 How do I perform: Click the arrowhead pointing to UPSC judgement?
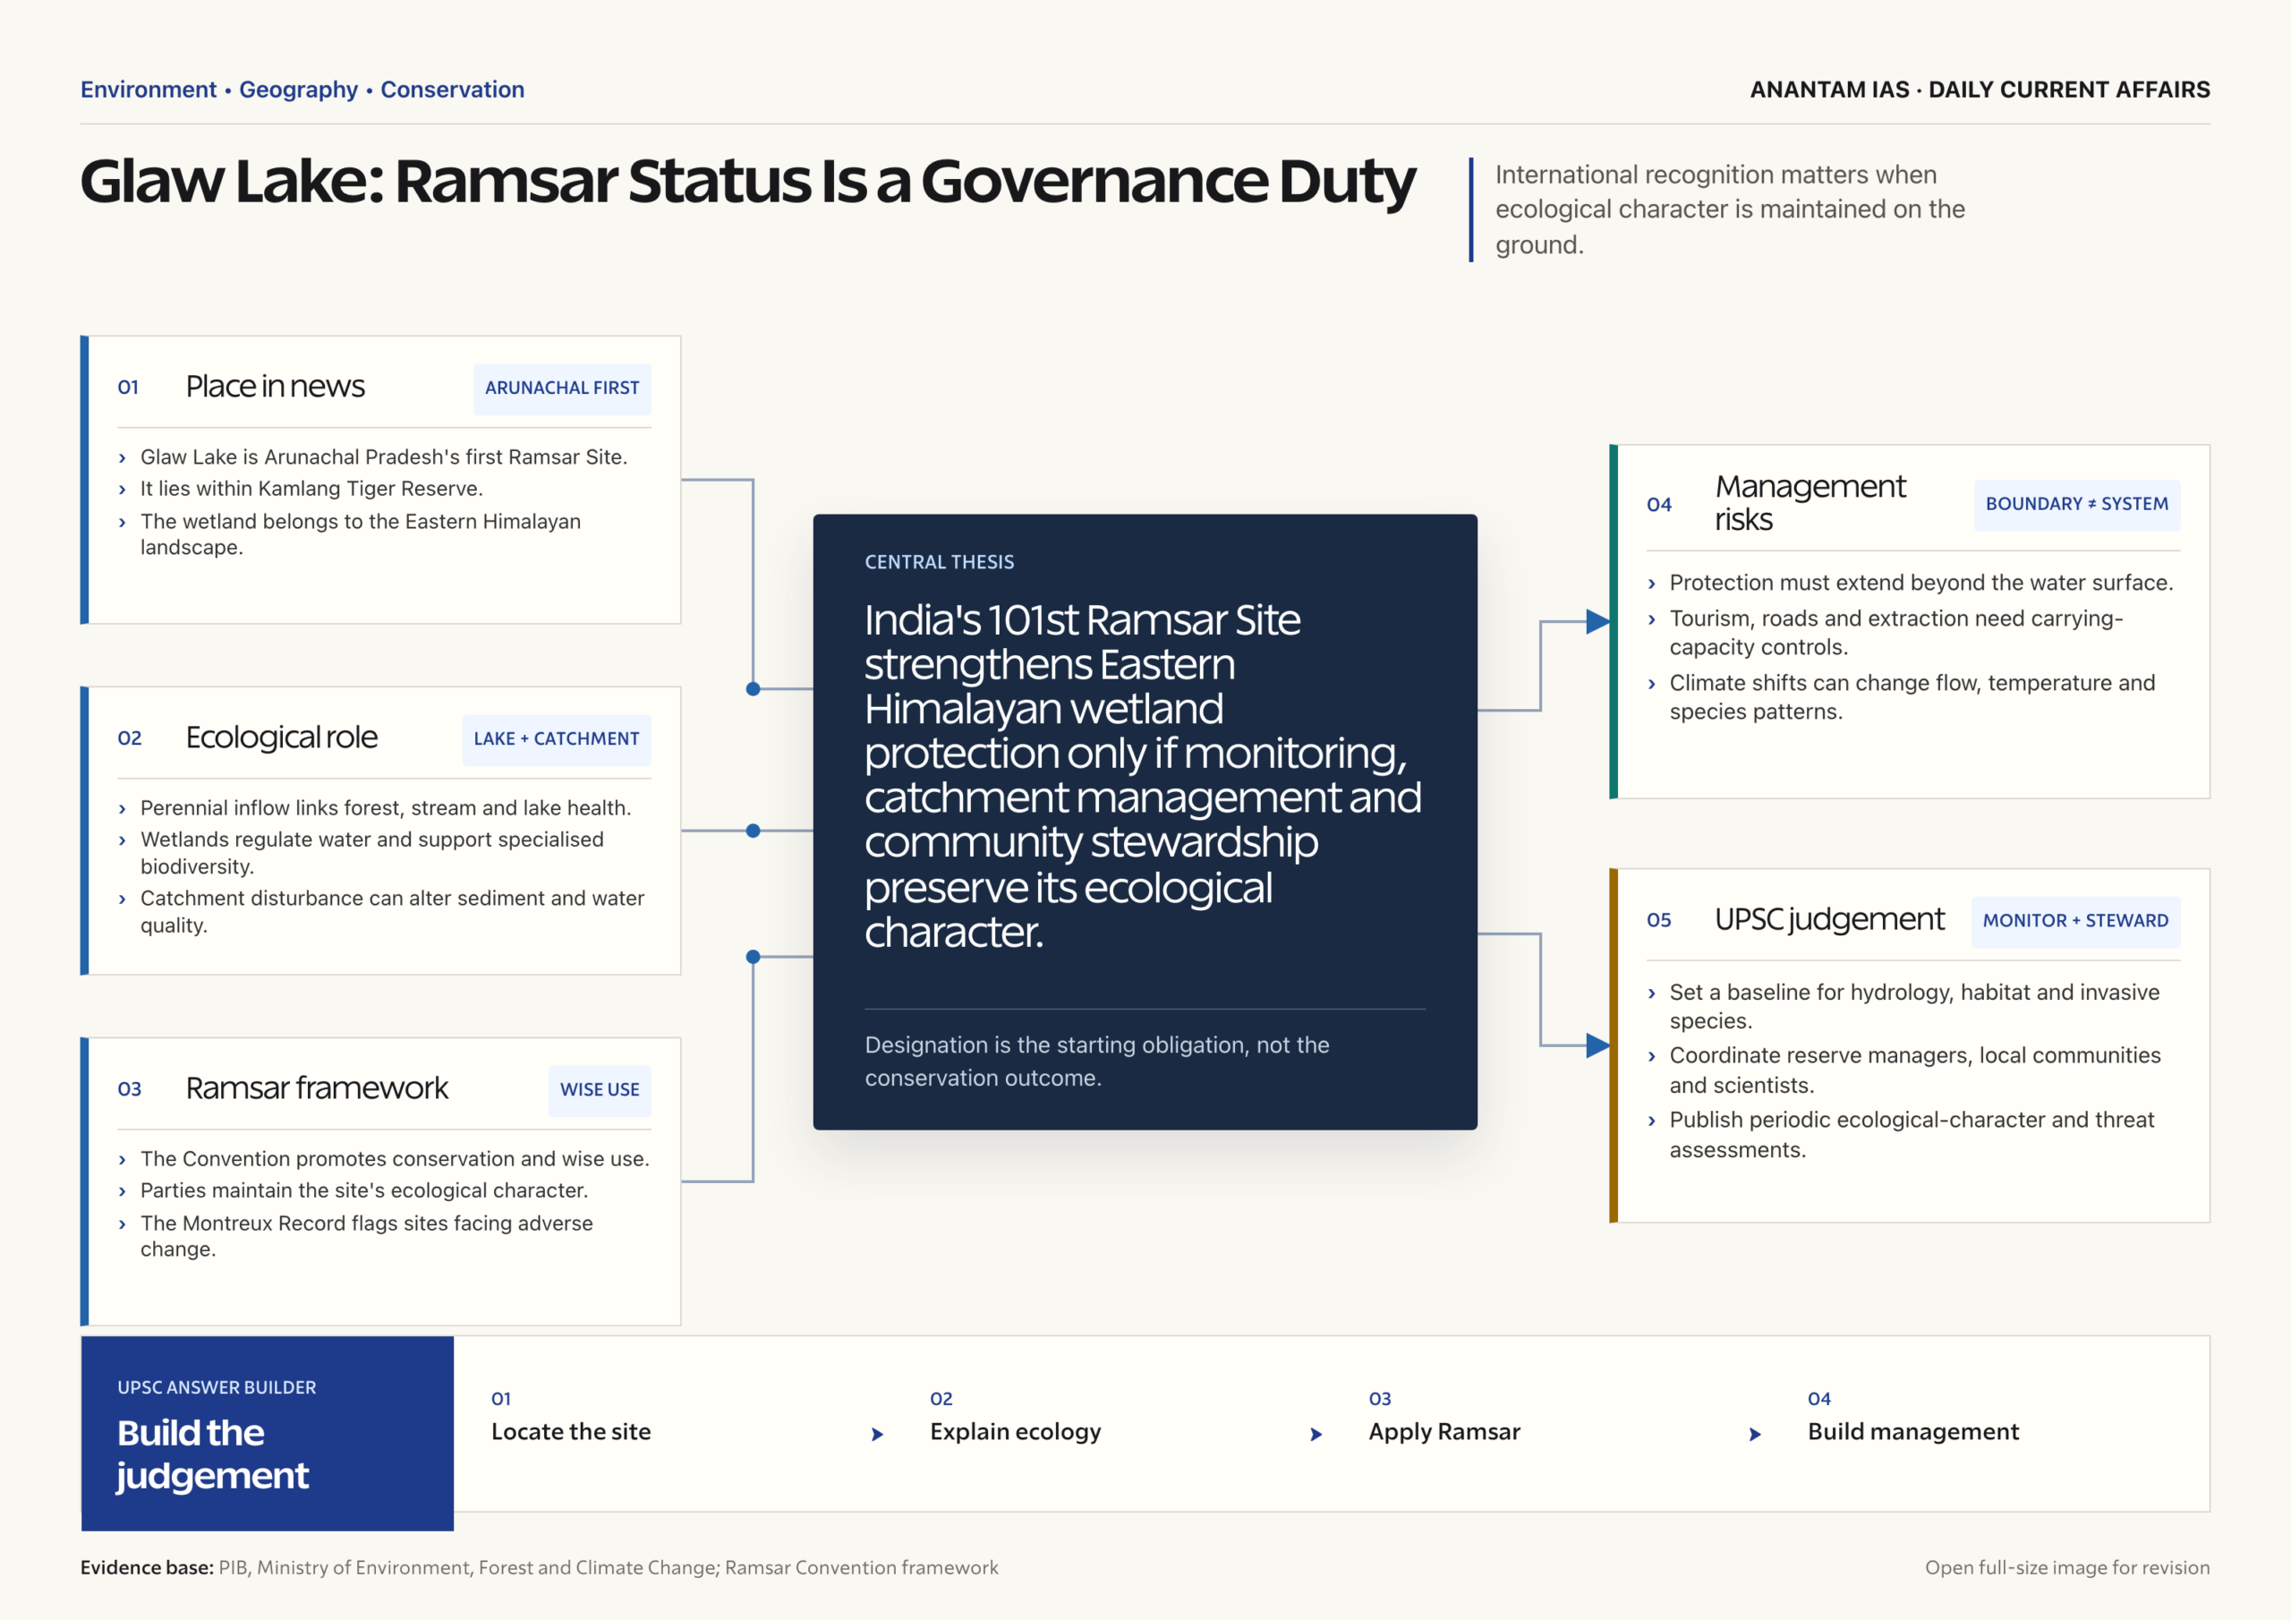pyautogui.click(x=1597, y=1046)
